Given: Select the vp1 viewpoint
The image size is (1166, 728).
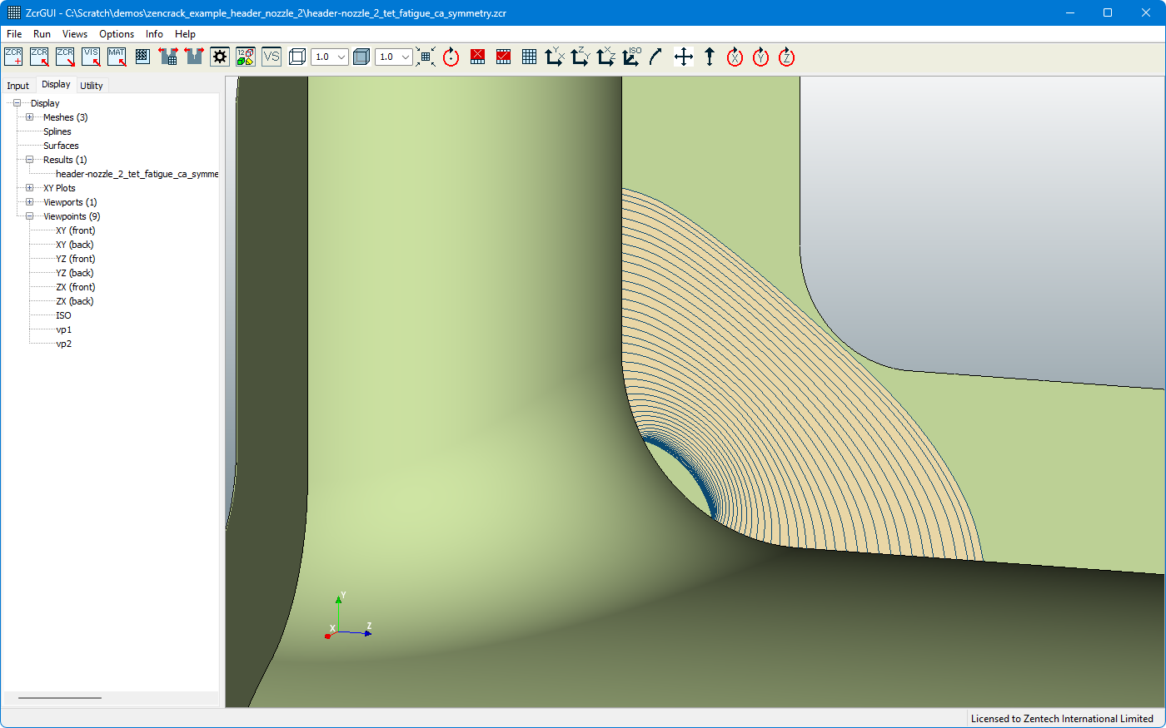Looking at the screenshot, I should point(64,329).
